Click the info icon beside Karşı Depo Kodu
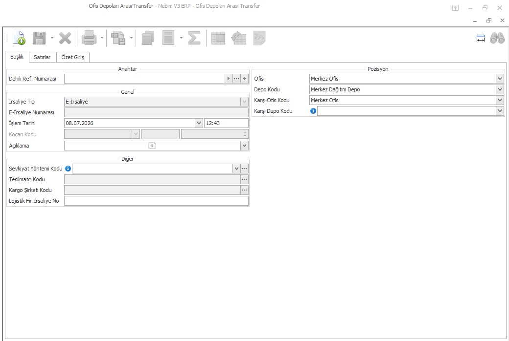 pos(313,111)
